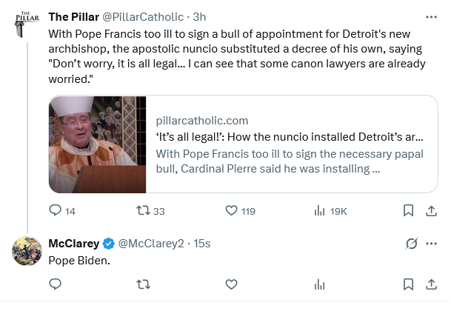Image resolution: width=451 pixels, height=311 pixels.
Task: Bookmark The Pillar's tweet
Action: [407, 211]
